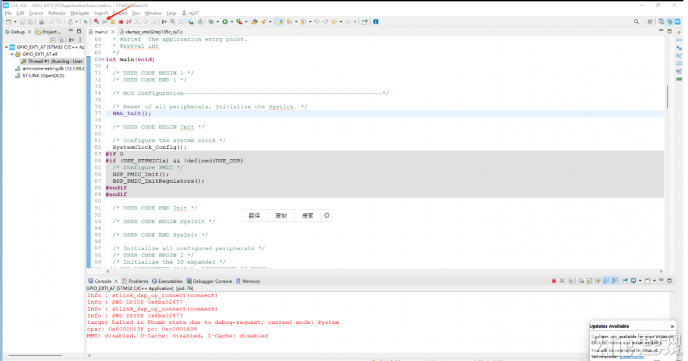This screenshot has width=688, height=361.
Task: Click the green Run button in toolbar
Action: (225, 22)
